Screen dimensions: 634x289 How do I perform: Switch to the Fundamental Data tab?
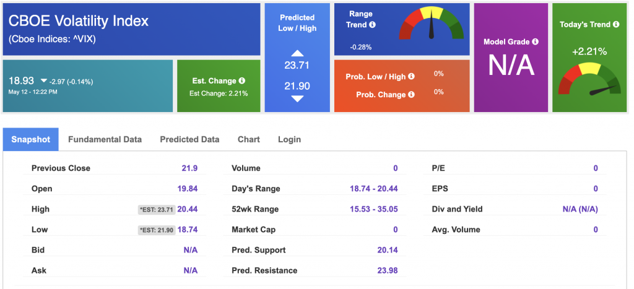[105, 139]
